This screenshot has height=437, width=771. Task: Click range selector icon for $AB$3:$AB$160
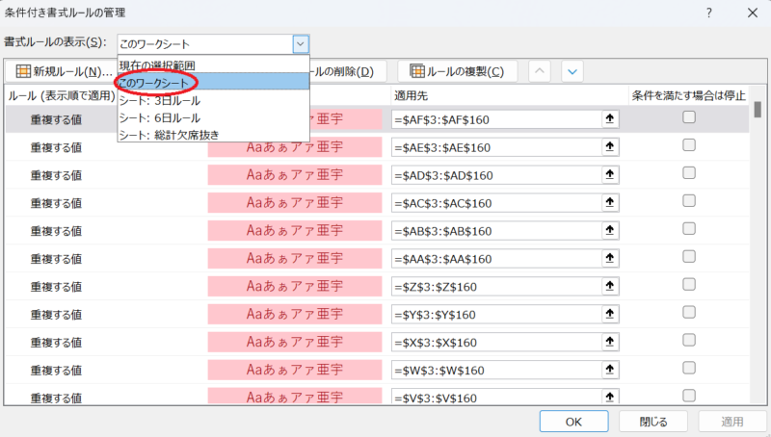pyautogui.click(x=609, y=231)
